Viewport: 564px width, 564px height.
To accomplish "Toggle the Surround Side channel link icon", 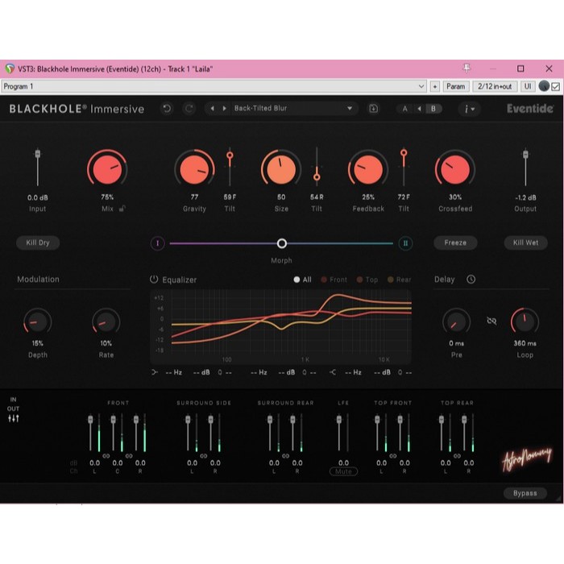I will 204,456.
